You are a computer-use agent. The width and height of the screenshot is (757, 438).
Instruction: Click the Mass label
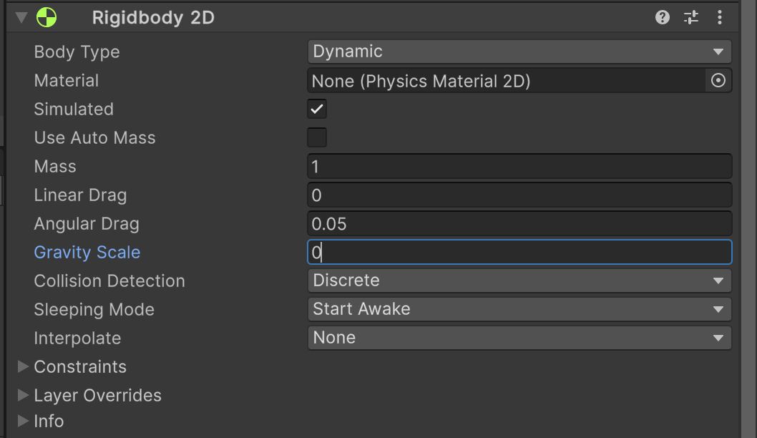55,166
